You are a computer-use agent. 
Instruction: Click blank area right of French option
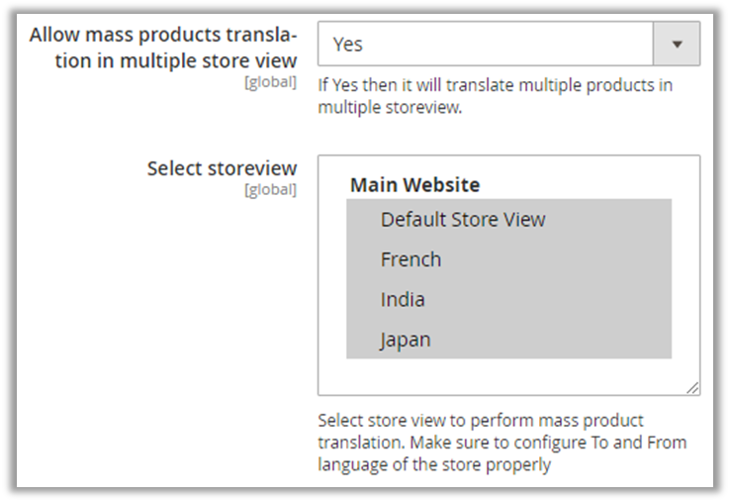(574, 259)
